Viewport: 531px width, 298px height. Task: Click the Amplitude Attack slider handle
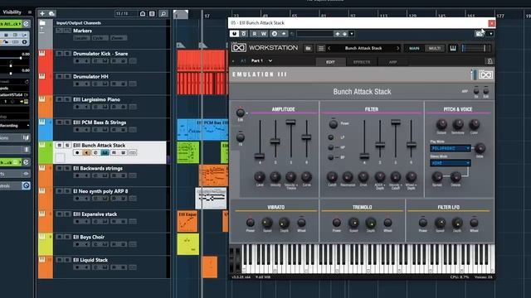tap(260, 156)
